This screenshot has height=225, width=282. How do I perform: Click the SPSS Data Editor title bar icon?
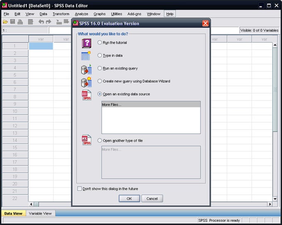[4, 5]
